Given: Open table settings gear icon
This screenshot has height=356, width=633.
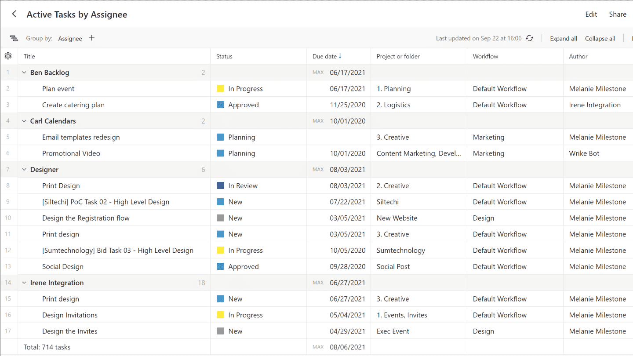Looking at the screenshot, I should (x=8, y=56).
